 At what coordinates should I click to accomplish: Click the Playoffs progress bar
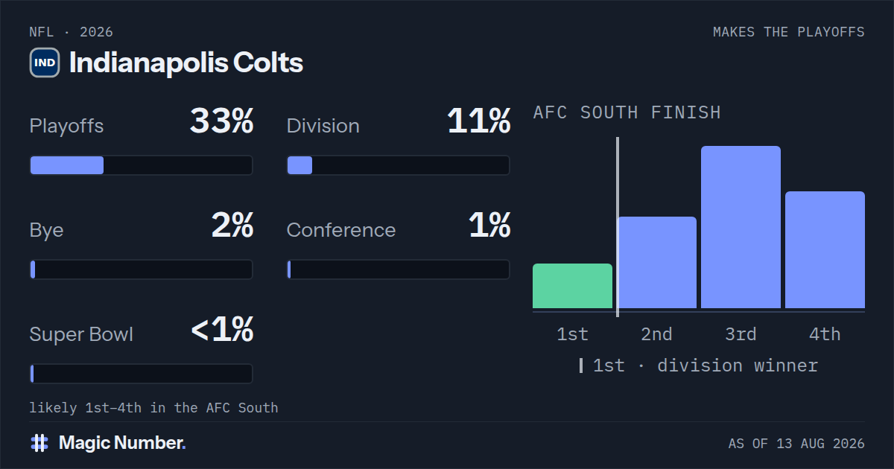click(x=142, y=165)
